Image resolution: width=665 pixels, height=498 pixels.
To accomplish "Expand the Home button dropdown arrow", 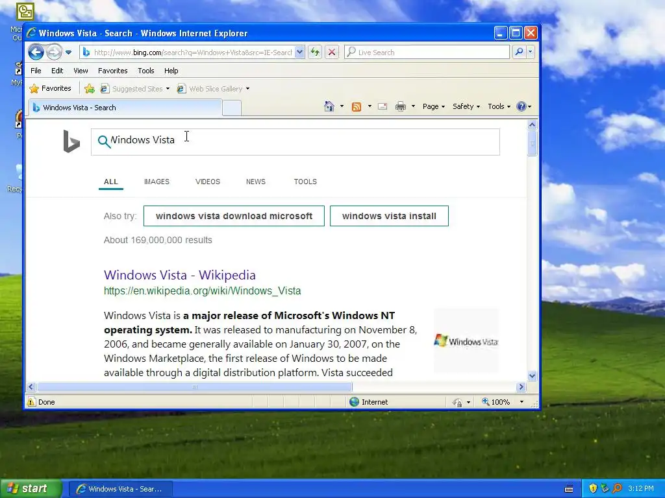I will click(342, 106).
